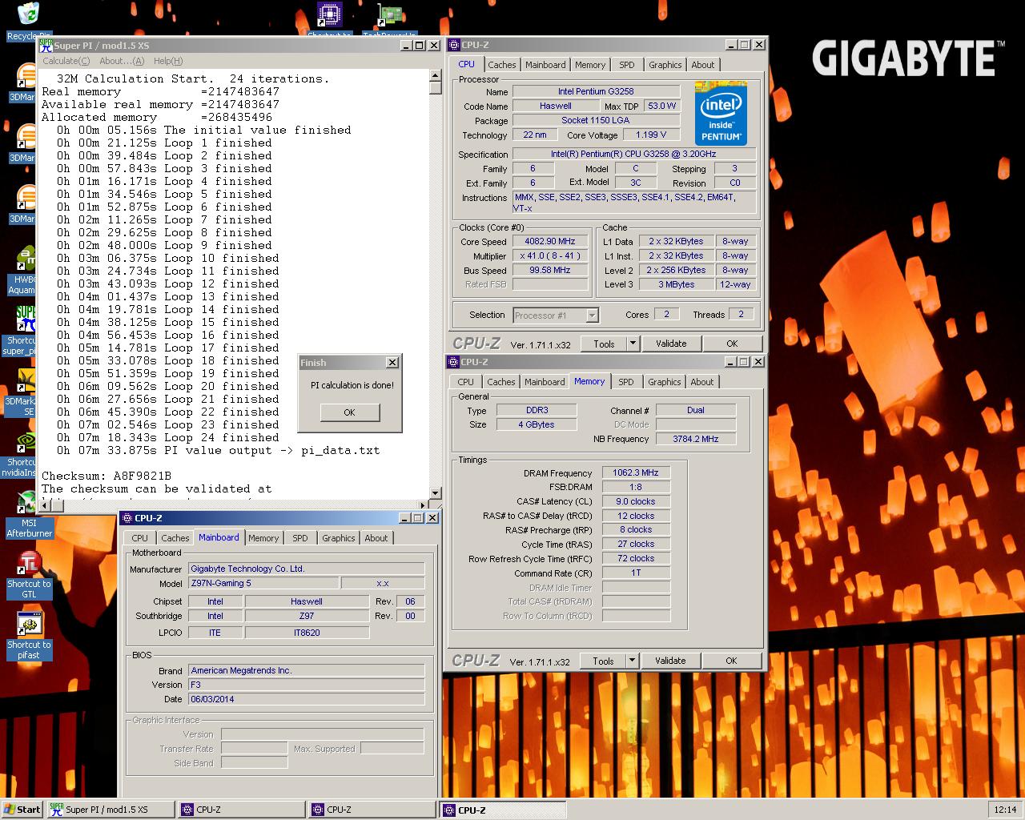Expand Tools dropdown arrow in Memory window
The height and width of the screenshot is (820, 1025).
point(631,661)
